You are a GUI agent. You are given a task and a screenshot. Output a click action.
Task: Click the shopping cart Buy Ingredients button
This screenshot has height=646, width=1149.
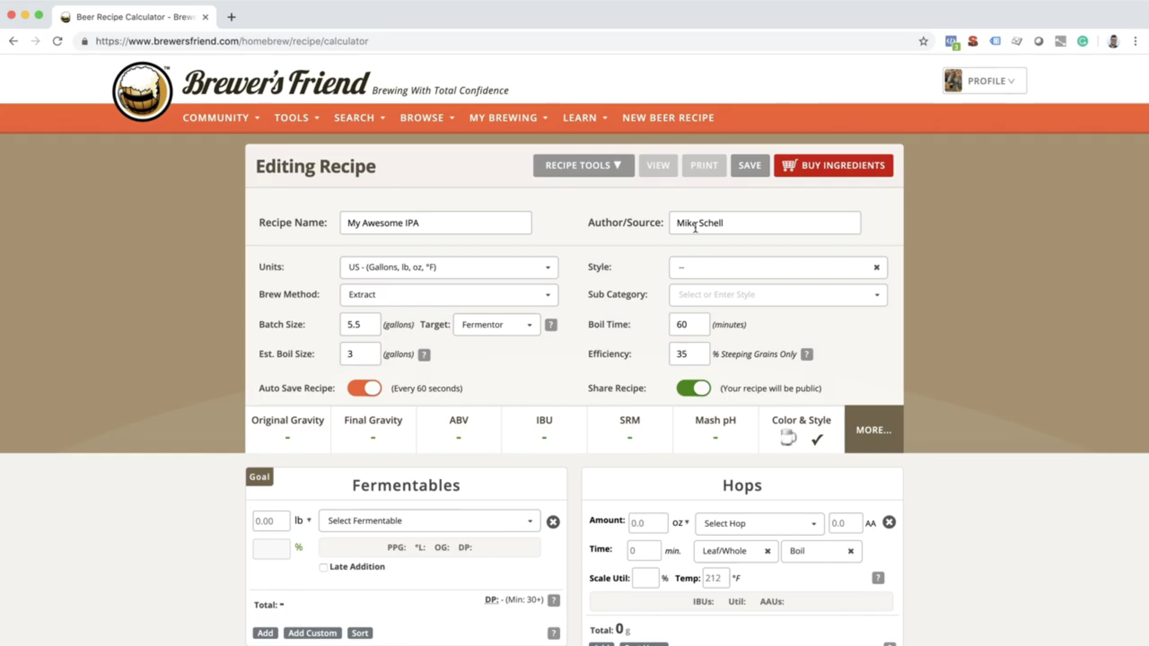tap(833, 166)
